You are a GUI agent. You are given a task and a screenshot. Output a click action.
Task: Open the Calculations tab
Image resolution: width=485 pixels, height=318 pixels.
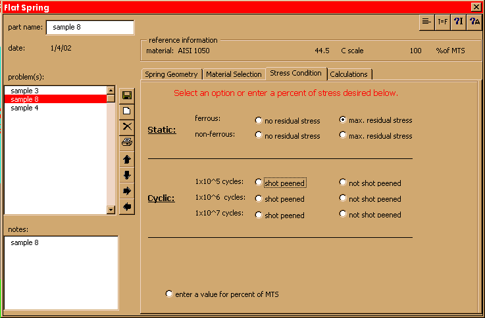349,74
